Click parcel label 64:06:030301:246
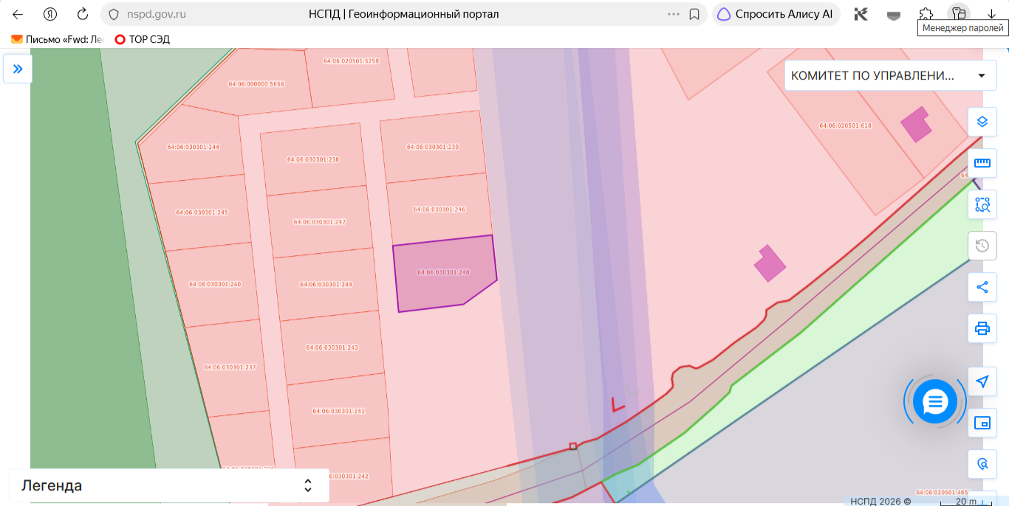 click(439, 209)
